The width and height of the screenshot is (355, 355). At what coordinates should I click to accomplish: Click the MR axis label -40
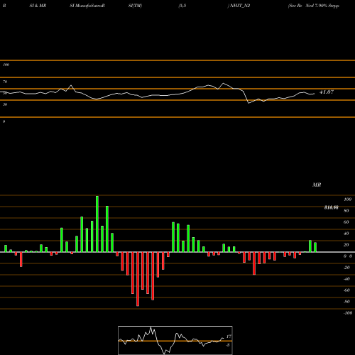pos(346,279)
